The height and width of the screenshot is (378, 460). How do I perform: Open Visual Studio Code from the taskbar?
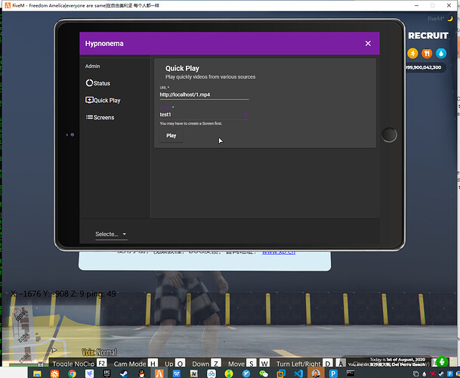(x=298, y=373)
